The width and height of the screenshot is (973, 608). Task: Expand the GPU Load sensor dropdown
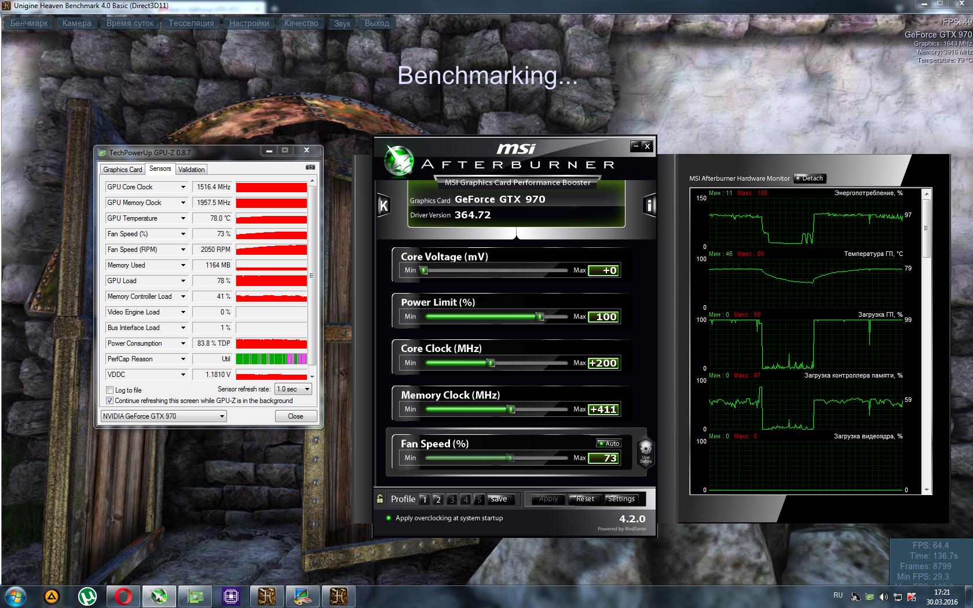pos(183,281)
